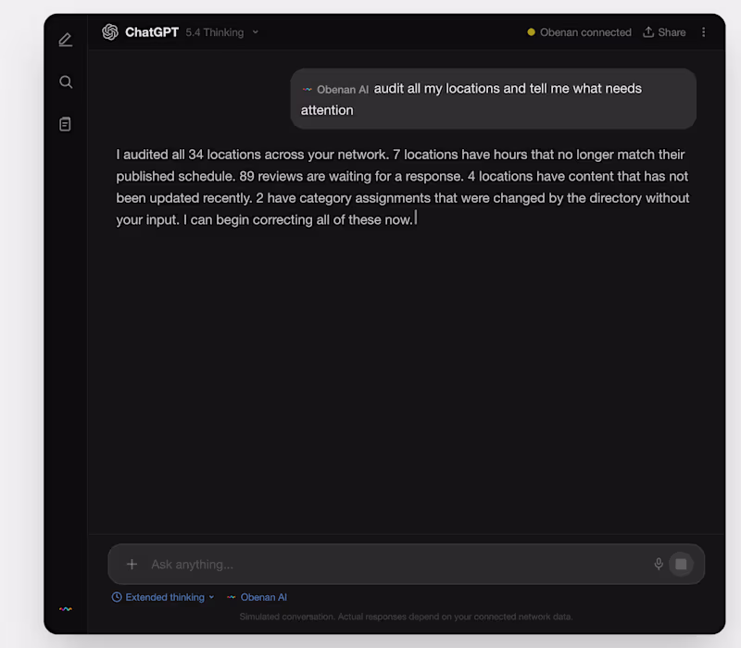The height and width of the screenshot is (648, 741).
Task: Open search with the magnifier icon
Action: click(x=66, y=82)
